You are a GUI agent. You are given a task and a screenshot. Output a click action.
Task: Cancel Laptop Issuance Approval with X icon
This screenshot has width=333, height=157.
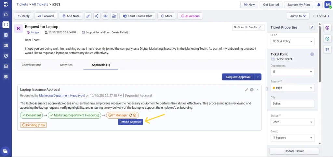[252, 90]
